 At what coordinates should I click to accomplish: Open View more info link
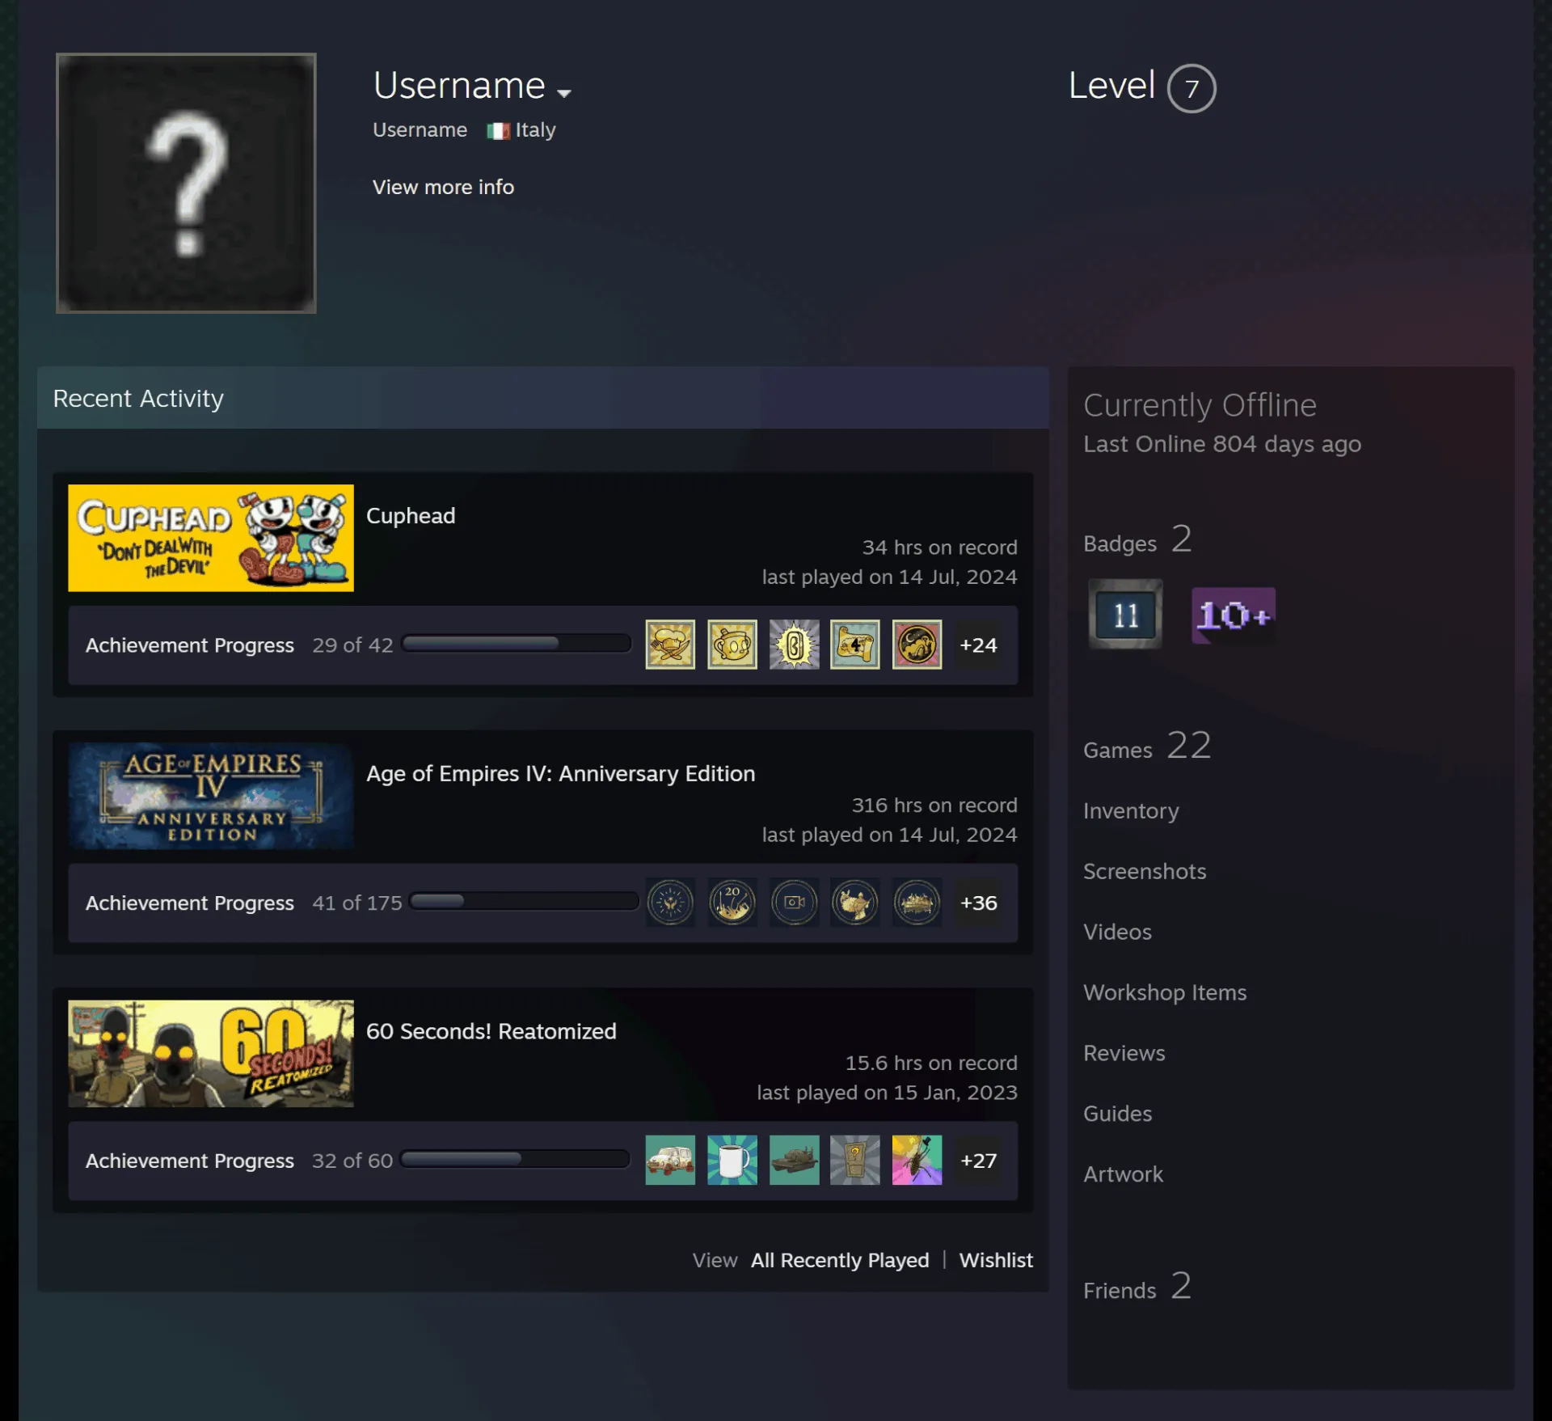[x=443, y=187]
